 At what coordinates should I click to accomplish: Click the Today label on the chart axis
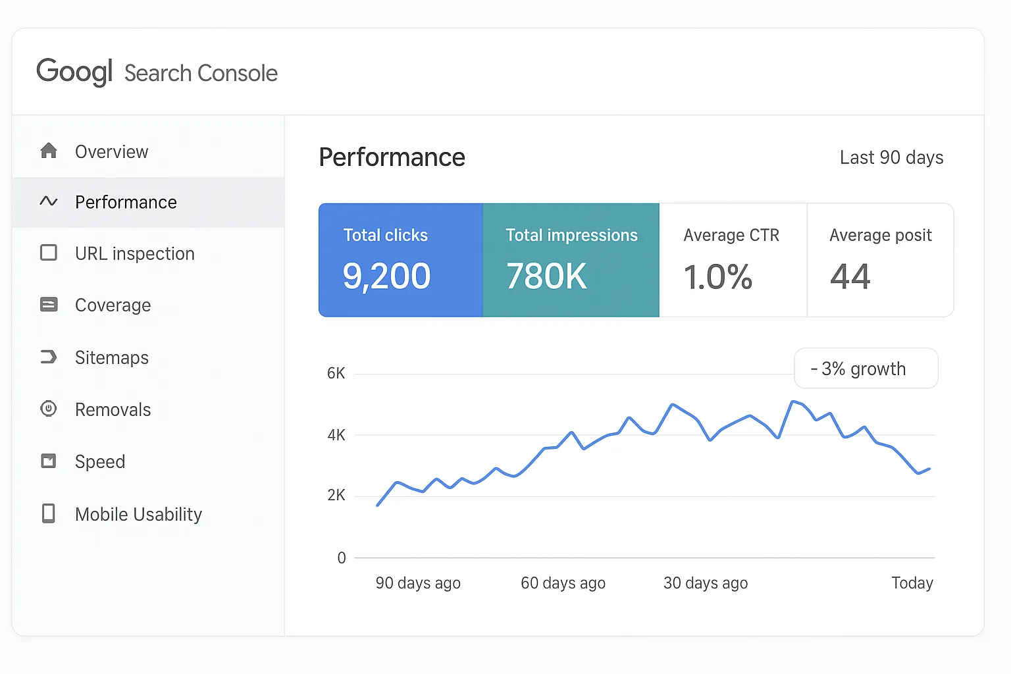[912, 583]
